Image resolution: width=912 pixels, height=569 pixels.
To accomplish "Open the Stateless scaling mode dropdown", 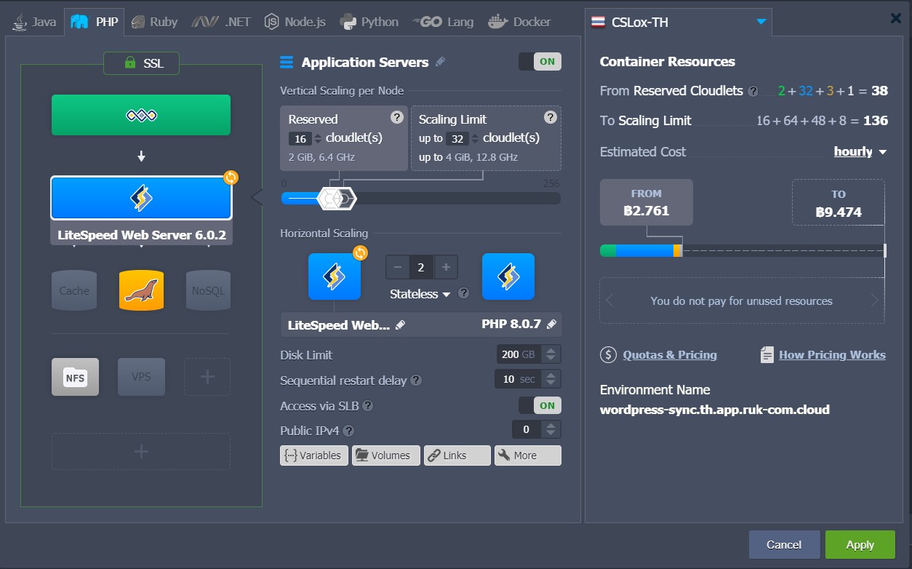I will point(420,294).
